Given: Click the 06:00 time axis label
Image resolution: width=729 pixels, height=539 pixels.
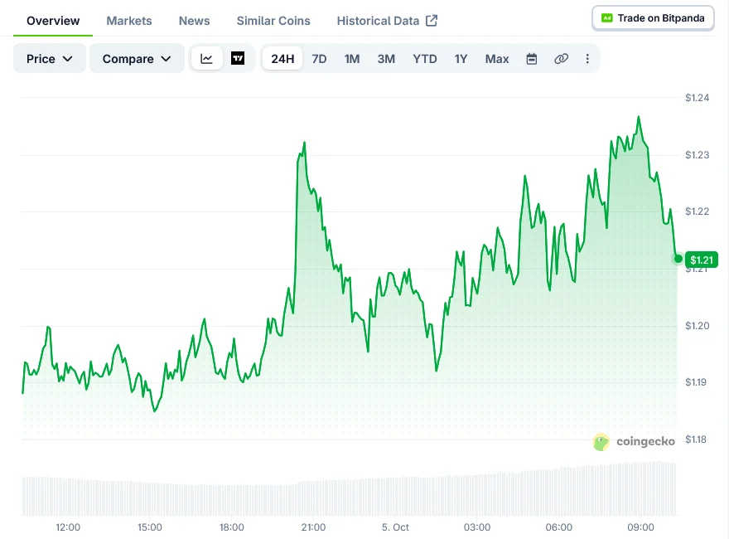Looking at the screenshot, I should [559, 527].
